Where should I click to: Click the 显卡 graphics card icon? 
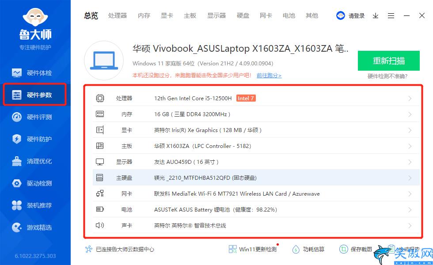click(x=100, y=130)
